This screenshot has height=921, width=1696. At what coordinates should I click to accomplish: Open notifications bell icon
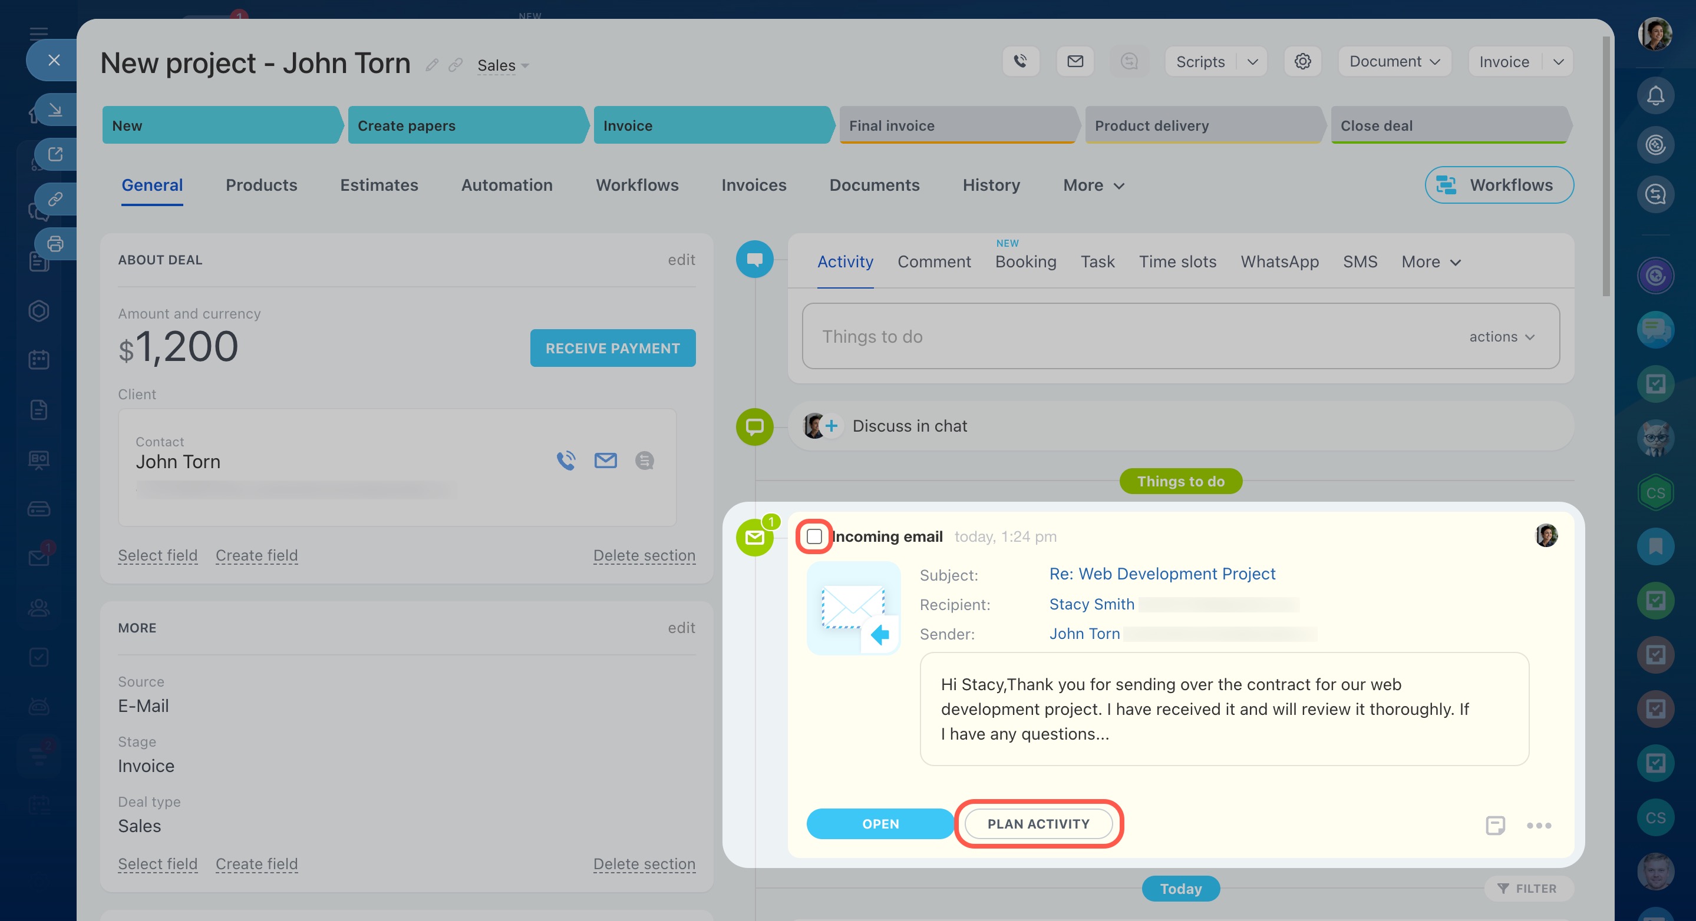pyautogui.click(x=1655, y=96)
